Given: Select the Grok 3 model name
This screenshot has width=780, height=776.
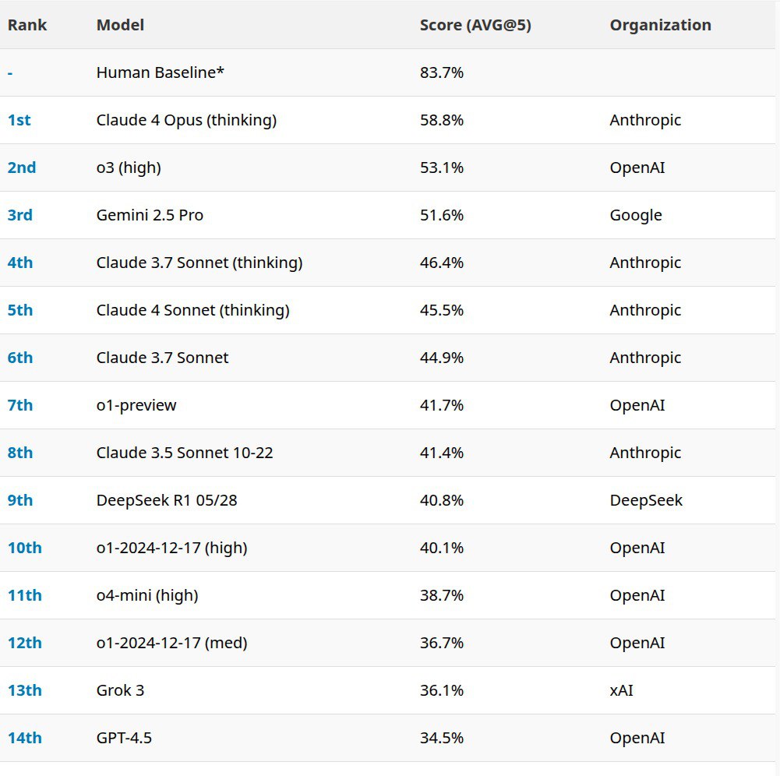Looking at the screenshot, I should coord(120,690).
